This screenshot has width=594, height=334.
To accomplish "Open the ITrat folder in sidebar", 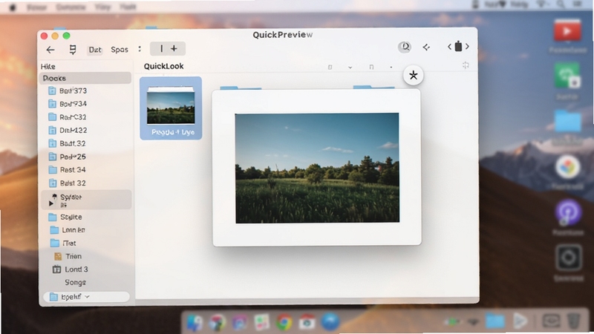I will click(64, 243).
